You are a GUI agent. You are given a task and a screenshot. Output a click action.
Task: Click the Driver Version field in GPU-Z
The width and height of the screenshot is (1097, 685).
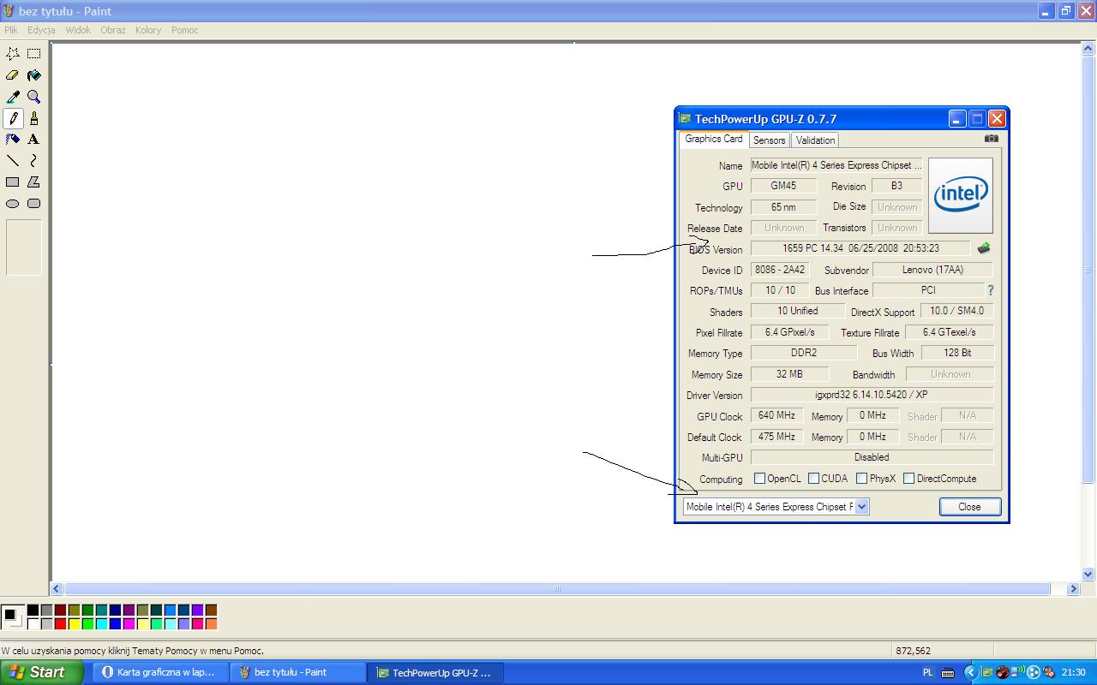(872, 395)
